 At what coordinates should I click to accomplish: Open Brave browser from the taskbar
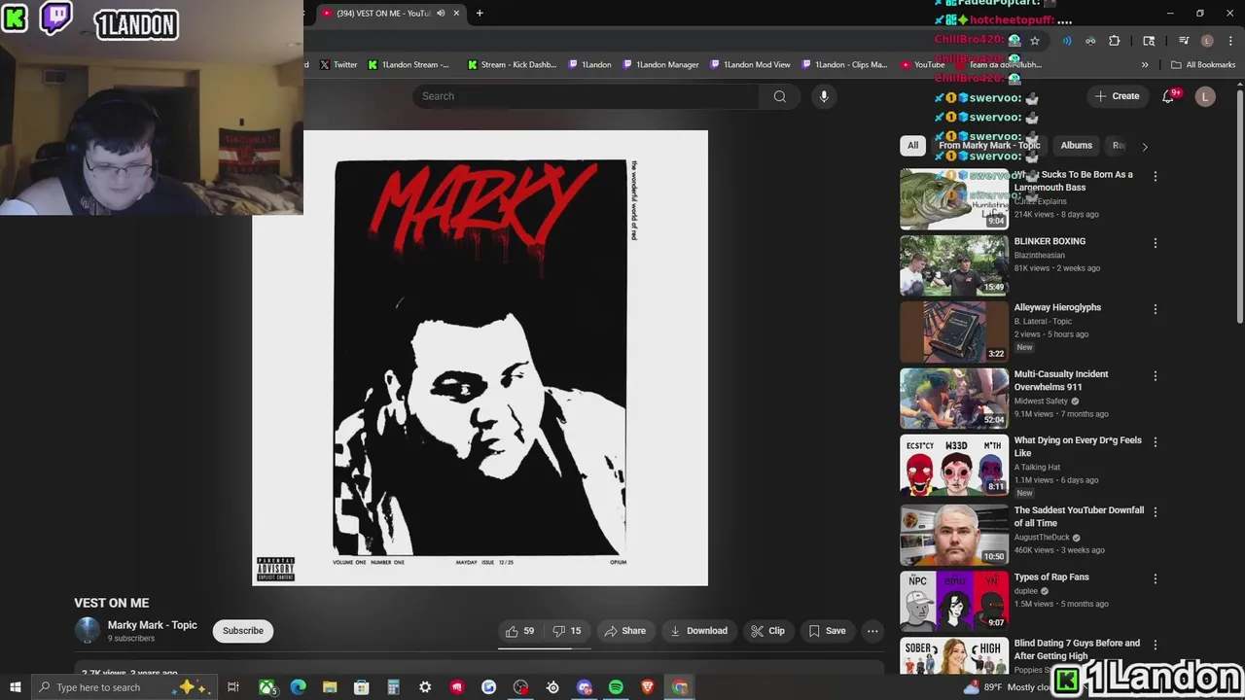[x=648, y=687]
